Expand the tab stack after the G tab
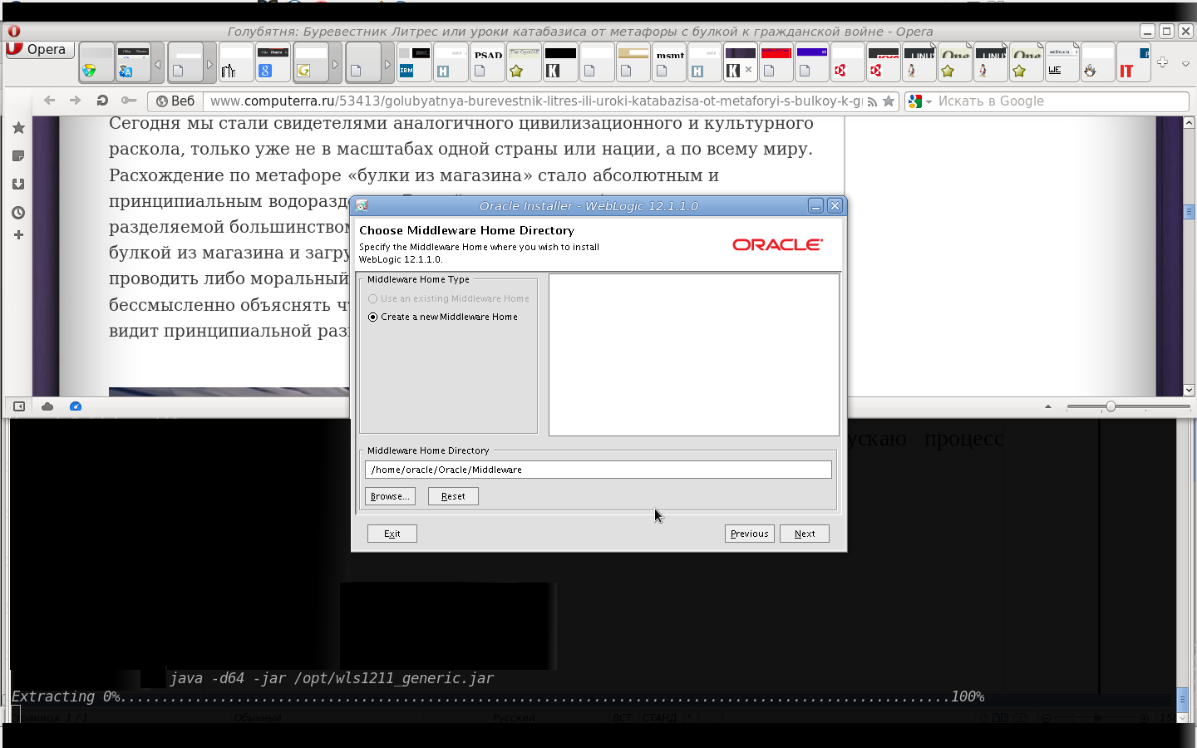 pyautogui.click(x=335, y=64)
